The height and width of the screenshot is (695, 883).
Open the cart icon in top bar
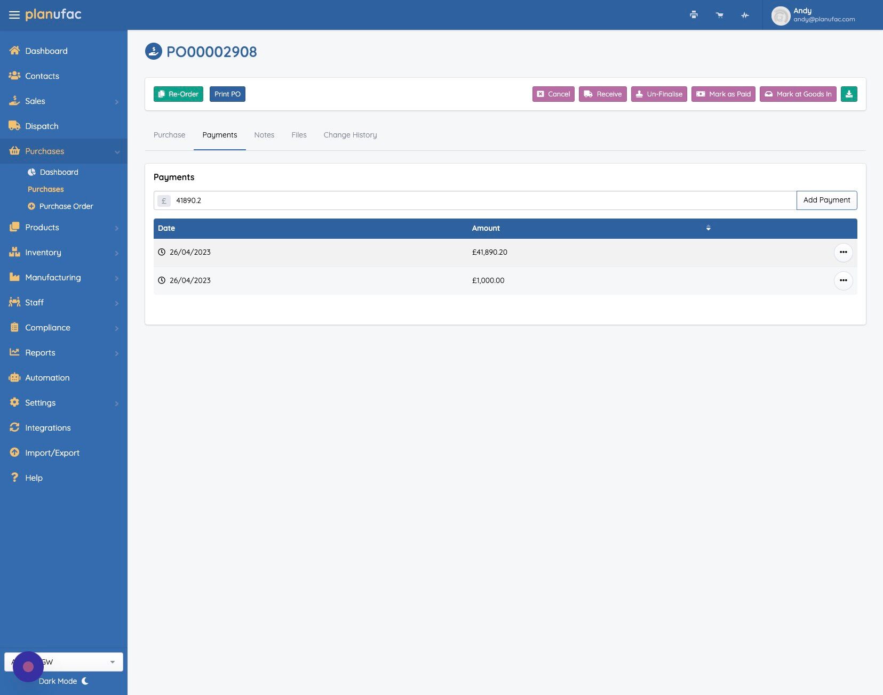pyautogui.click(x=720, y=15)
